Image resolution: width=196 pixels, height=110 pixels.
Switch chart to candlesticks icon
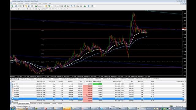click(x=65, y=6)
